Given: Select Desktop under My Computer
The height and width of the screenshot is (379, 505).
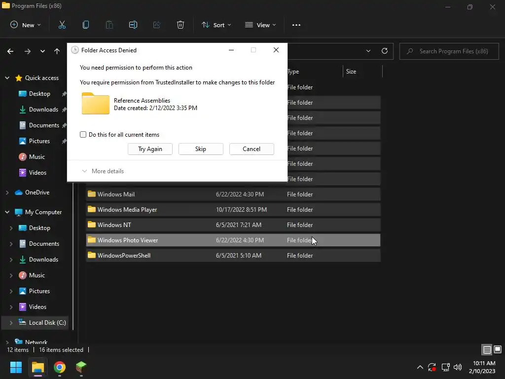Looking at the screenshot, I should (x=39, y=228).
